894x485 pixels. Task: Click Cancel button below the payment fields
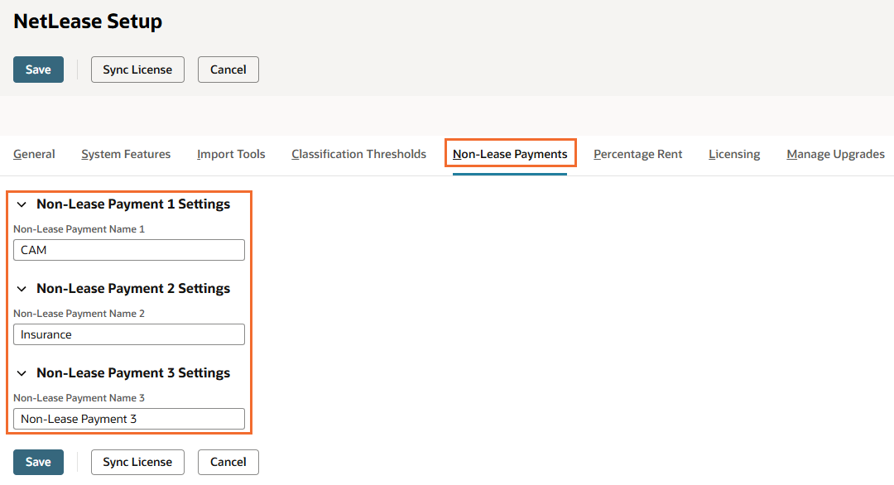pos(228,462)
